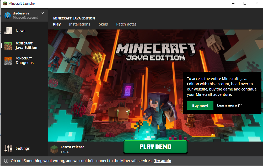
Task: Click the 1.16.4 version number text
Action: click(x=65, y=152)
